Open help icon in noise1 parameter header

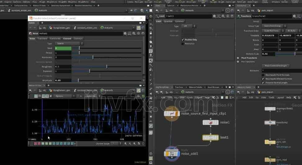[143, 33]
